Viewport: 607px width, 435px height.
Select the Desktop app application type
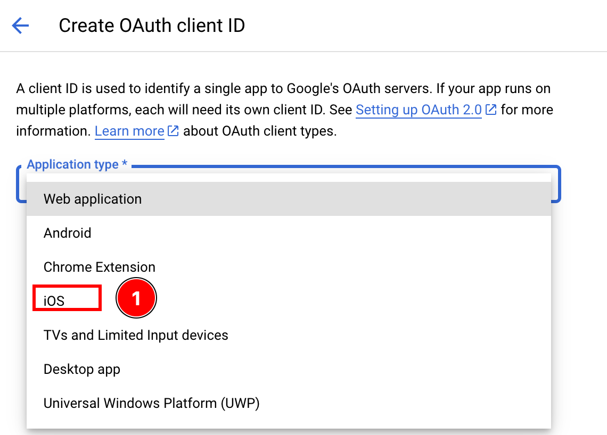click(81, 369)
